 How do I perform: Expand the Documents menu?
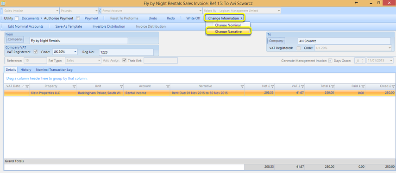[32, 19]
